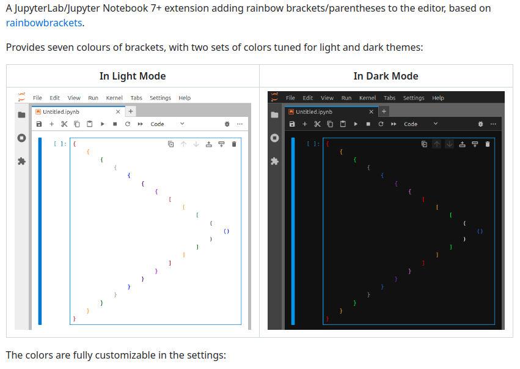Click new launcher plus in light mode tab bar
Screen dimensions: 520x369
[131, 111]
